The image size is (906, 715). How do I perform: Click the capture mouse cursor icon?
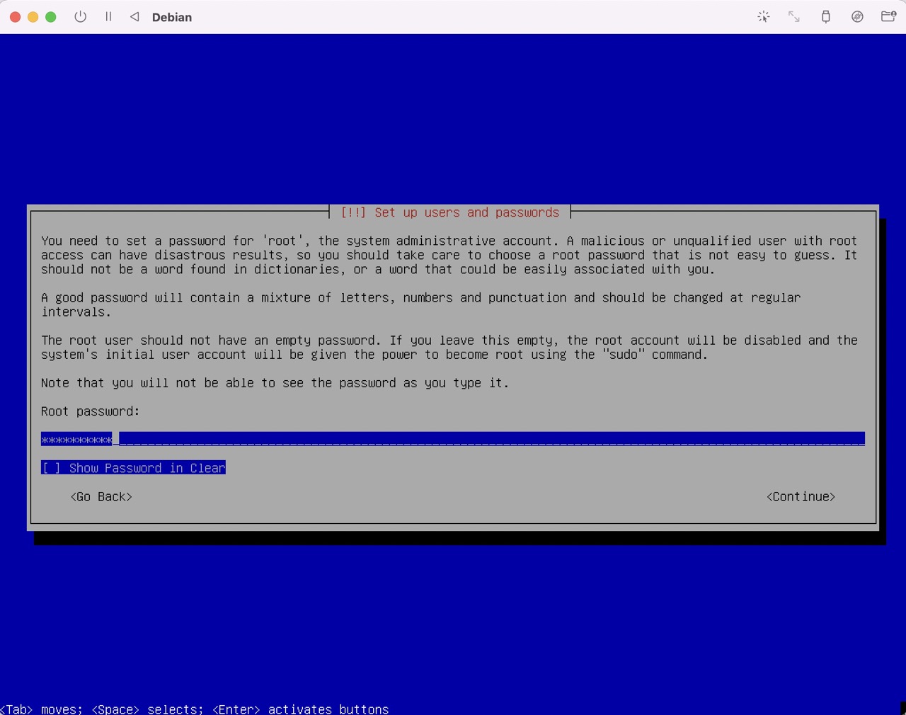[x=763, y=16]
